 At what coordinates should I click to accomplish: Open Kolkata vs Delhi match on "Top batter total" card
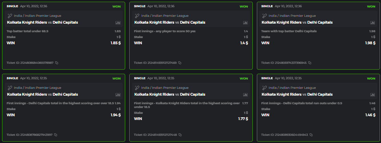[x=43, y=22]
